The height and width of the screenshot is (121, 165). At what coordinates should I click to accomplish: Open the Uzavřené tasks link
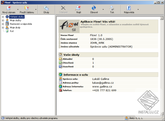(x=68, y=67)
